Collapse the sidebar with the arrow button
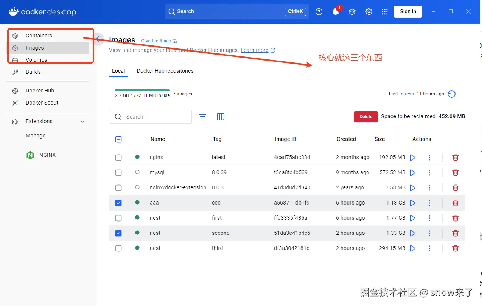Screen dimensions: 482x306 (x=98, y=39)
